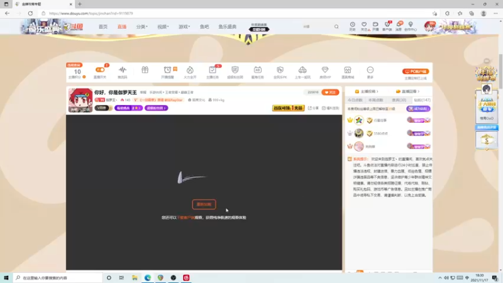
Task: Switch to the 贵宾(30) tab
Action: [x=399, y=100]
